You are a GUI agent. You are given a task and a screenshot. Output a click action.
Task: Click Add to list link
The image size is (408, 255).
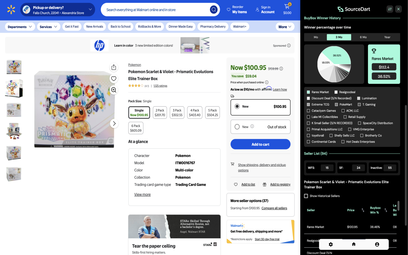[x=248, y=185]
